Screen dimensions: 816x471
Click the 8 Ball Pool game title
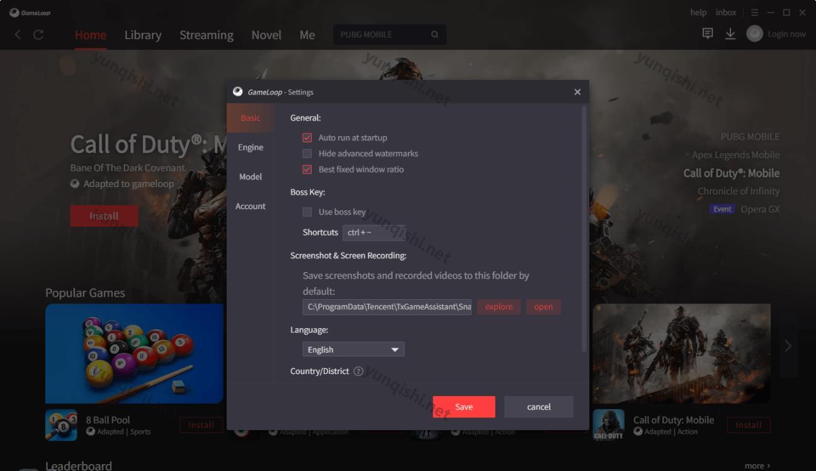point(108,420)
